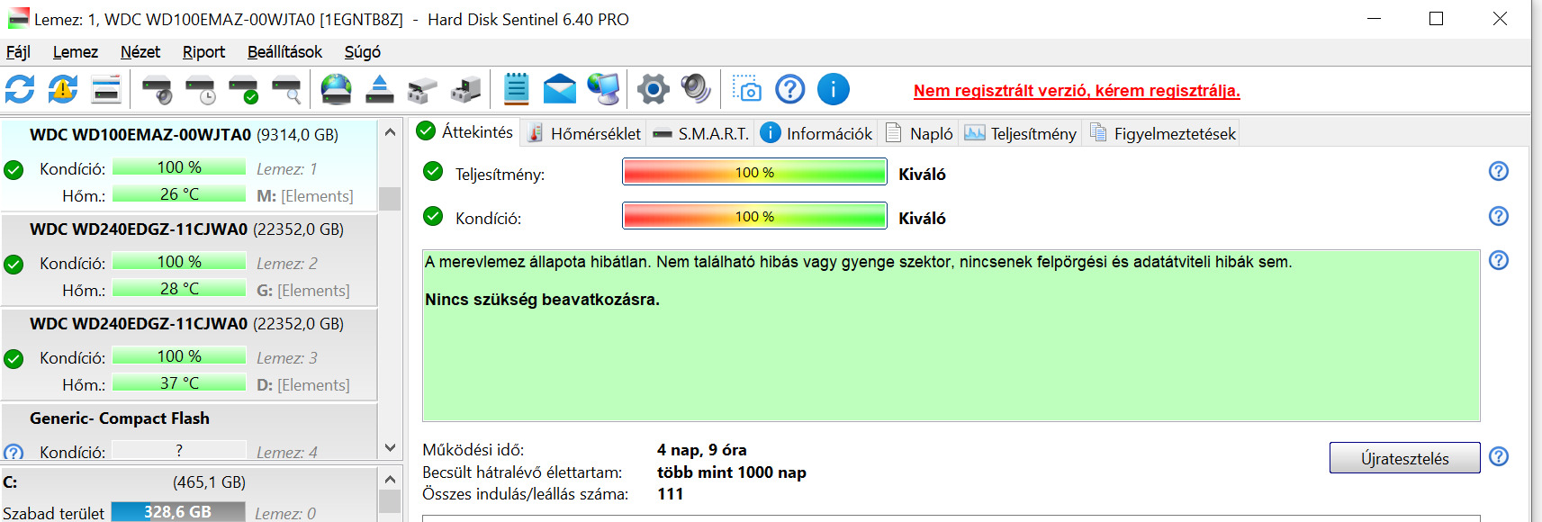Click the window panel icon in toolbar
The width and height of the screenshot is (1542, 522).
(106, 89)
